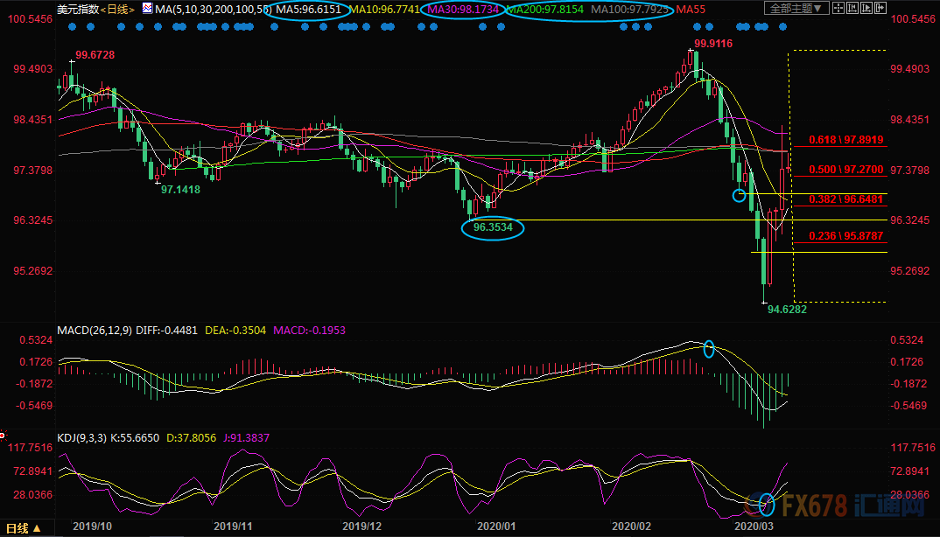Image resolution: width=940 pixels, height=537 pixels.
Task: Click the 0.618 \ 97.8919 Fibonacci level label
Action: (845, 139)
